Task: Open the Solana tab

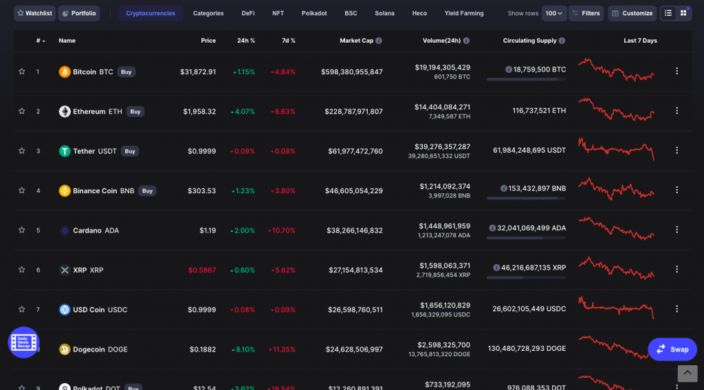Action: (385, 14)
